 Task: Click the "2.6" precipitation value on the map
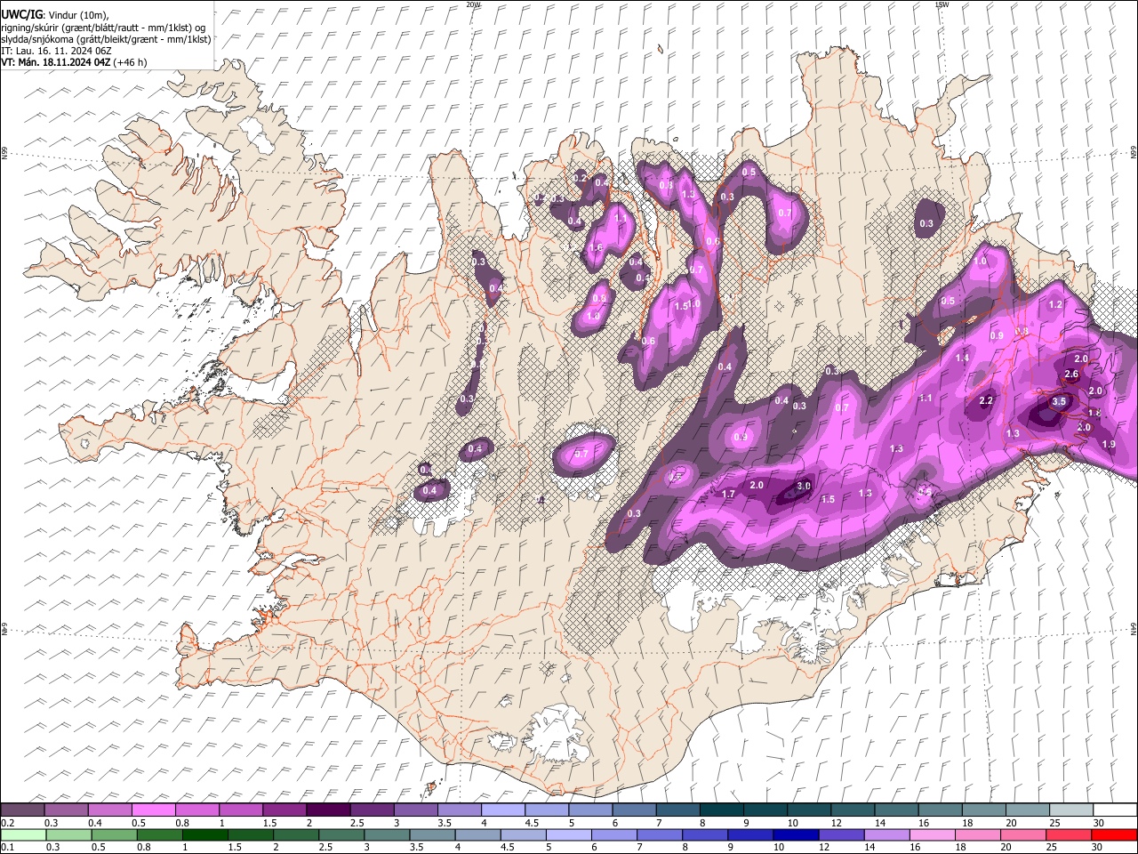(1071, 375)
